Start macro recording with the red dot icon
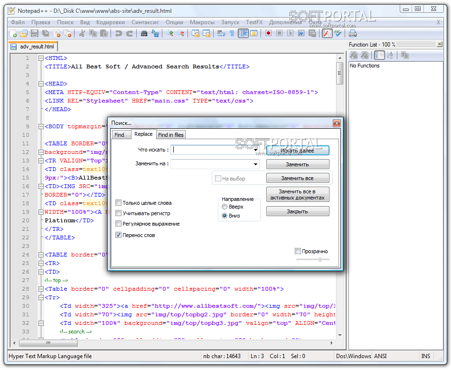 [268, 33]
